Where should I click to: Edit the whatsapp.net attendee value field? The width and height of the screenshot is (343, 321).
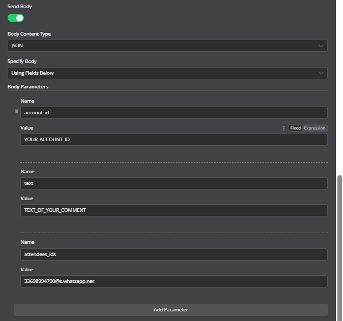tap(174, 281)
